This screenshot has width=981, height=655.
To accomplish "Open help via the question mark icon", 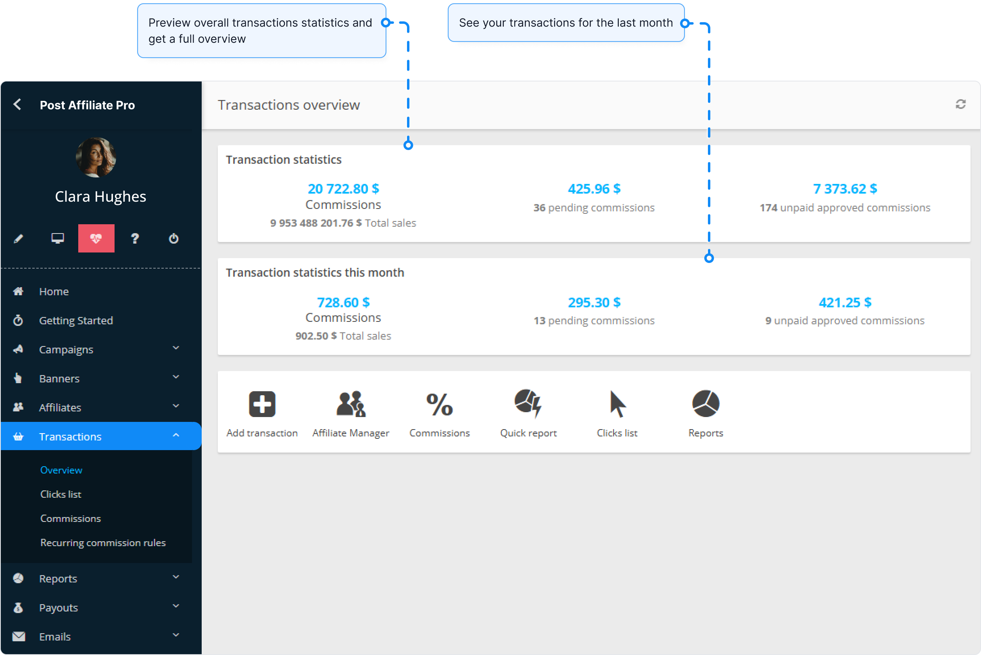I will click(x=135, y=238).
